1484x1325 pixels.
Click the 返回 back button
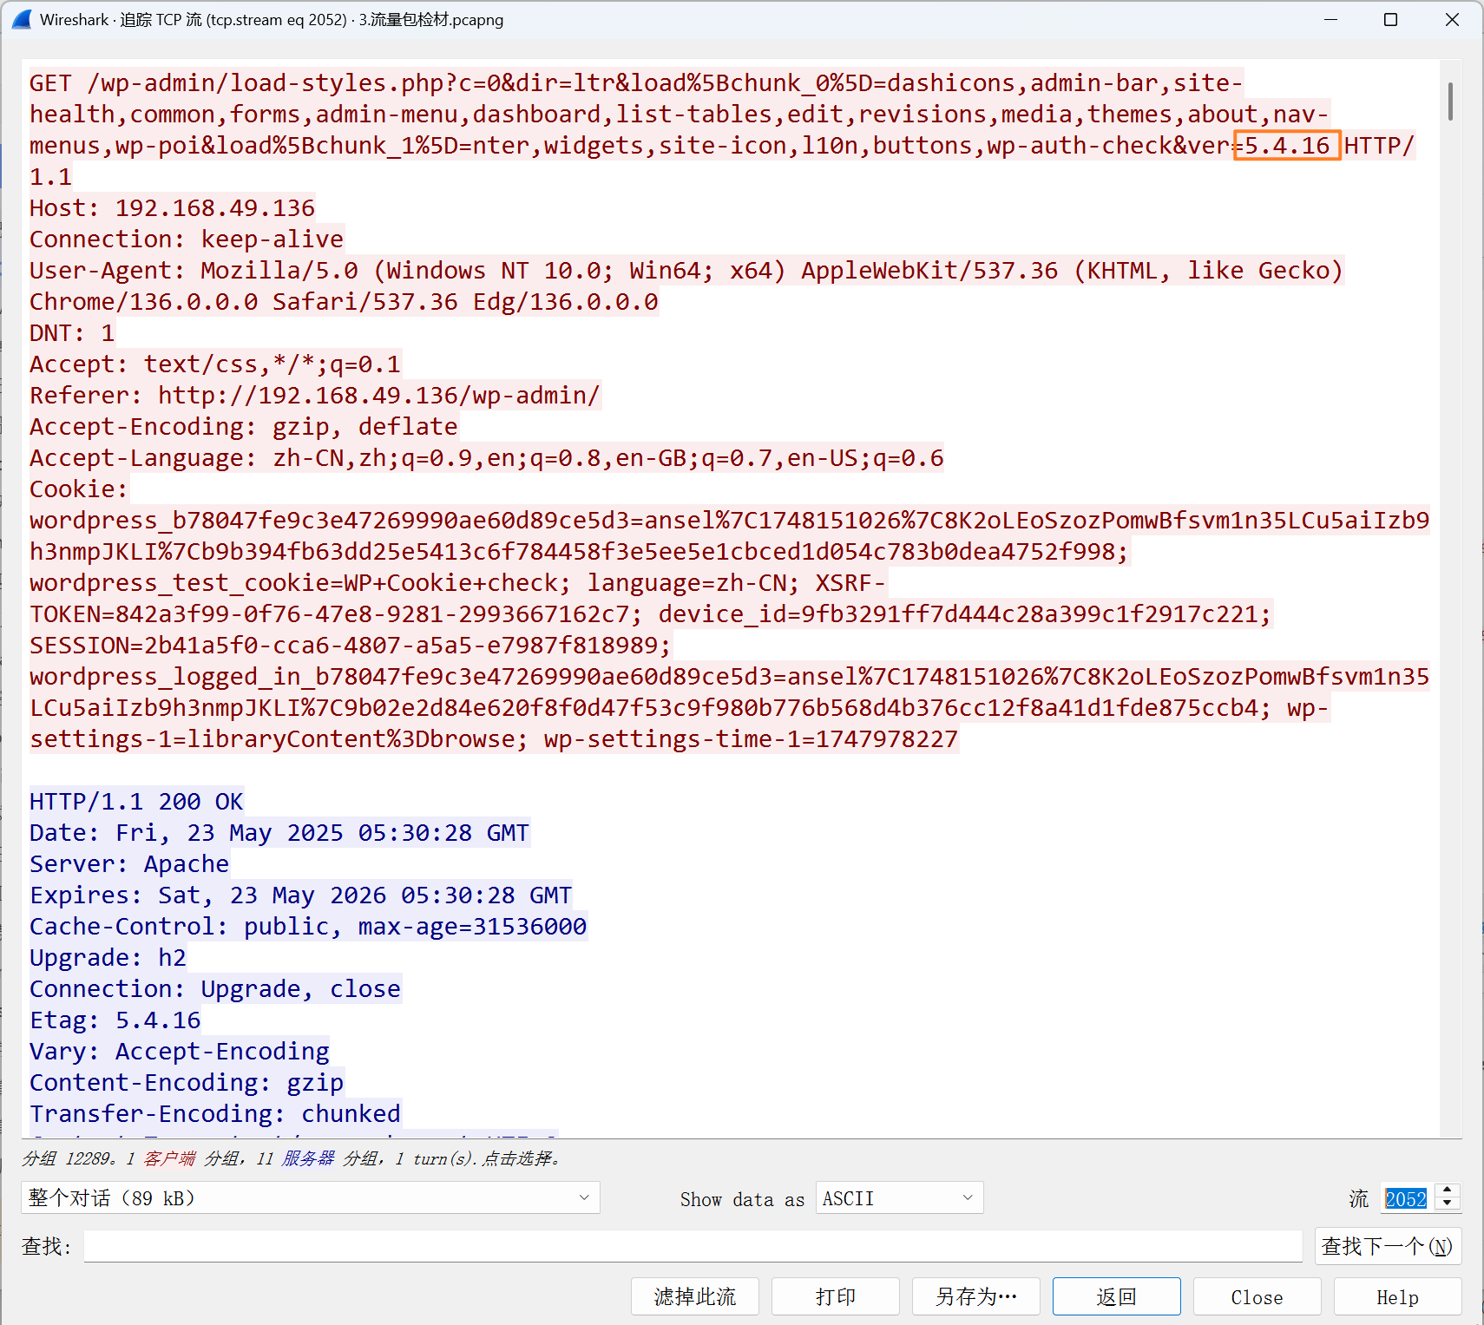tap(1117, 1296)
